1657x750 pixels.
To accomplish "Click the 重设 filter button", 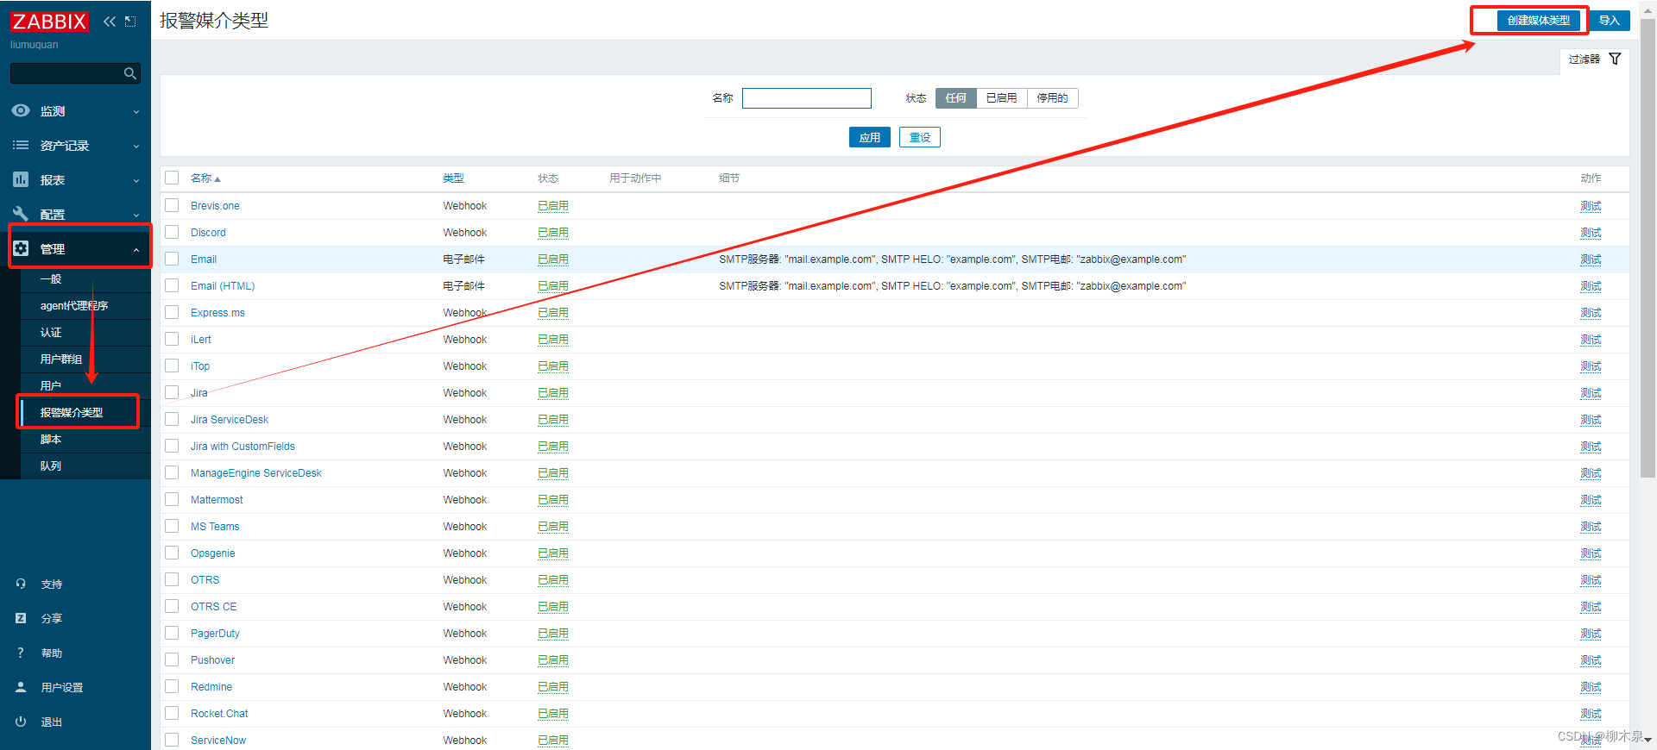I will point(920,137).
